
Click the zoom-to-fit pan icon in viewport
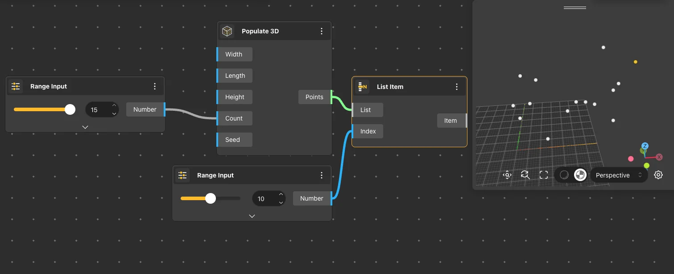coord(507,175)
